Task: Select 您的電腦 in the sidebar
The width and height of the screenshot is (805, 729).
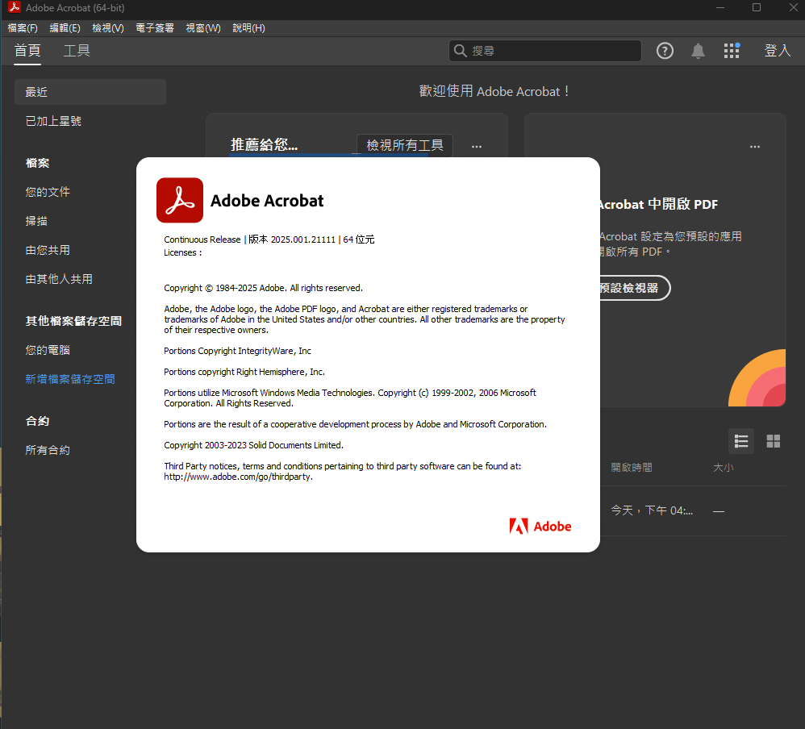Action: 48,350
